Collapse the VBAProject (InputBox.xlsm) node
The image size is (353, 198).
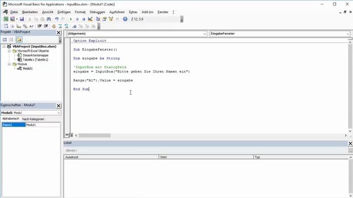pos(4,46)
